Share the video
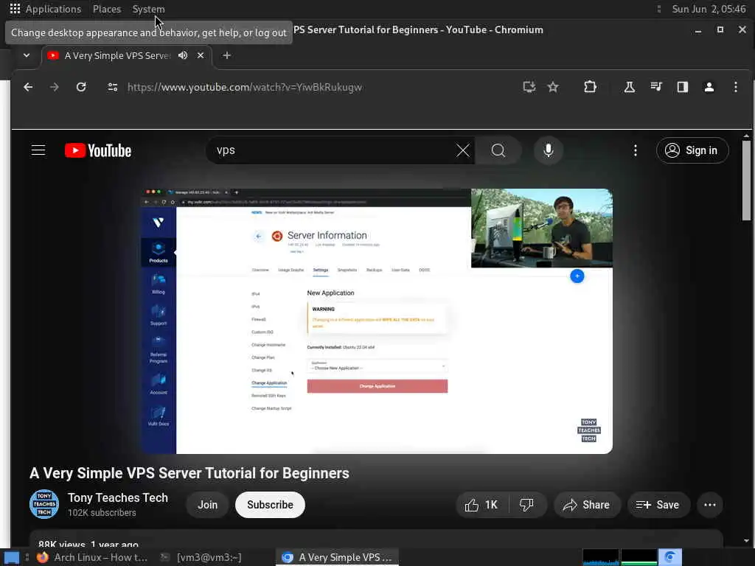755x566 pixels. (x=587, y=505)
